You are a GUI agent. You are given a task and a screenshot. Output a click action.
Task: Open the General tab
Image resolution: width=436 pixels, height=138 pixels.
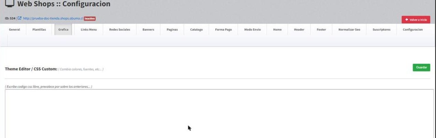click(14, 30)
